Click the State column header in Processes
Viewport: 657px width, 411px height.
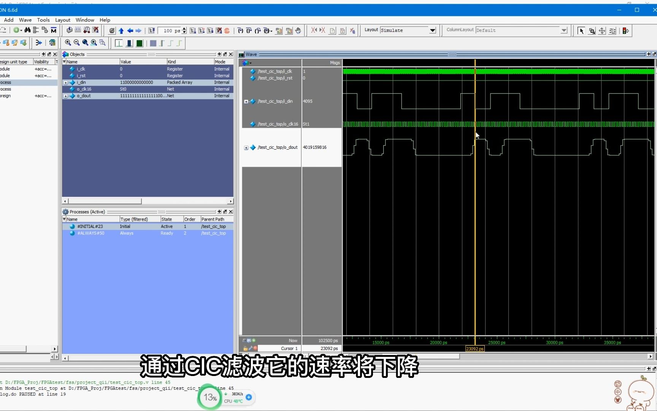[171, 219]
